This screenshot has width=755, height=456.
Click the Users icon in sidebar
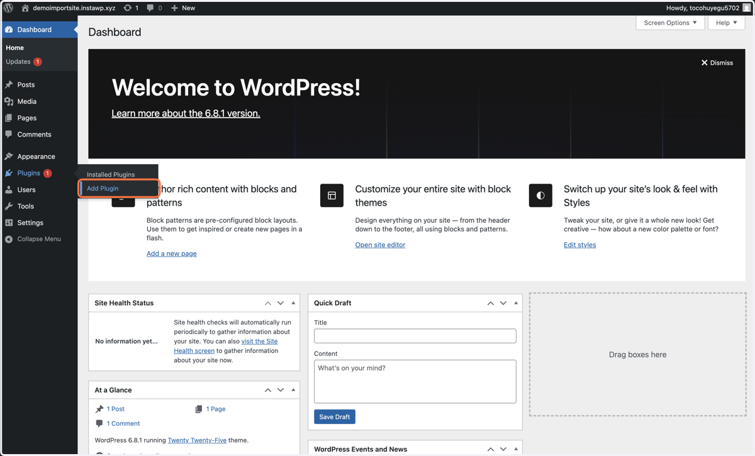pos(9,189)
